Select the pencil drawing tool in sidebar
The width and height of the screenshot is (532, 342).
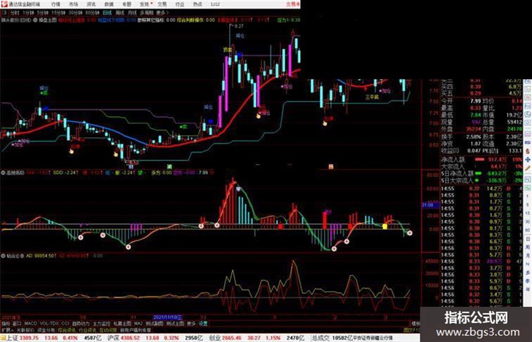528,168
